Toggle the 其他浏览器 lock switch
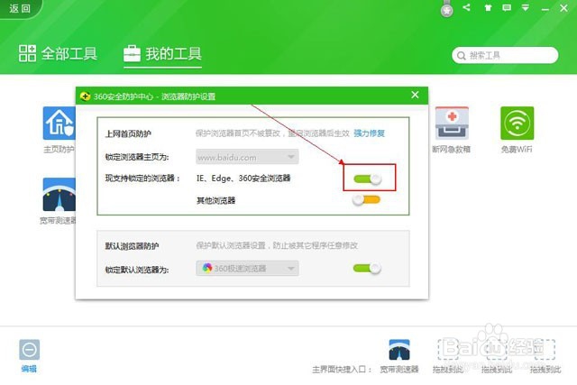Viewport: 577px width, 385px height. coord(366,200)
